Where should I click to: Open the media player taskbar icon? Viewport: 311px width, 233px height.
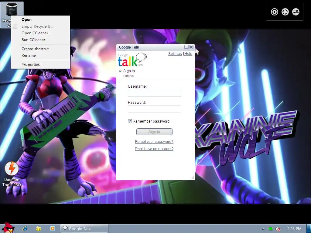[52, 228]
